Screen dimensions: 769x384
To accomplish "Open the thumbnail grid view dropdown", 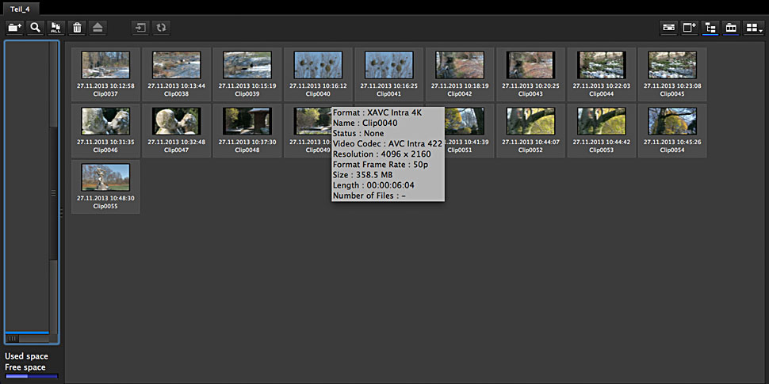I will click(754, 28).
